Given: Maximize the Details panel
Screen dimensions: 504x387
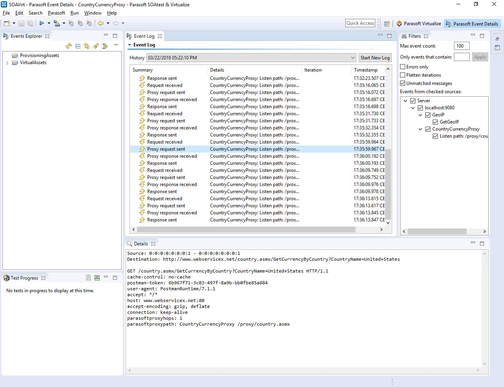Looking at the screenshot, I should [x=482, y=243].
